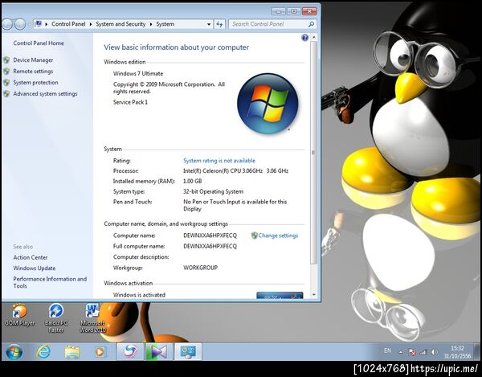Screen dimensions: 482x377
Task: Click the help question mark icon
Action: tap(304, 38)
